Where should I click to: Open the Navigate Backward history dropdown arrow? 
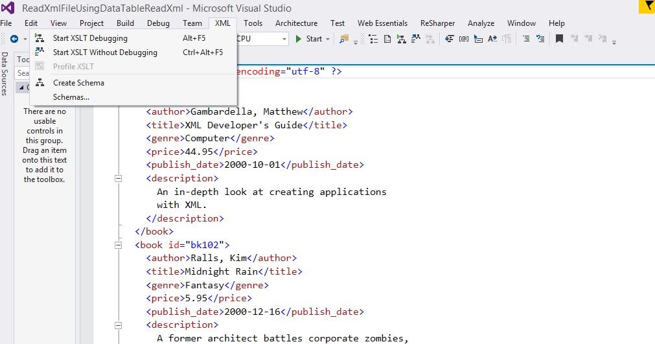click(x=25, y=39)
